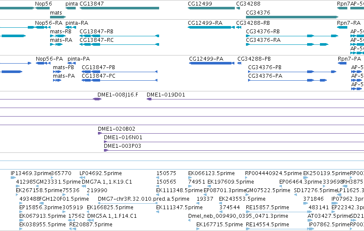Select the SD17276.5prime EST feature

click(296, 195)
